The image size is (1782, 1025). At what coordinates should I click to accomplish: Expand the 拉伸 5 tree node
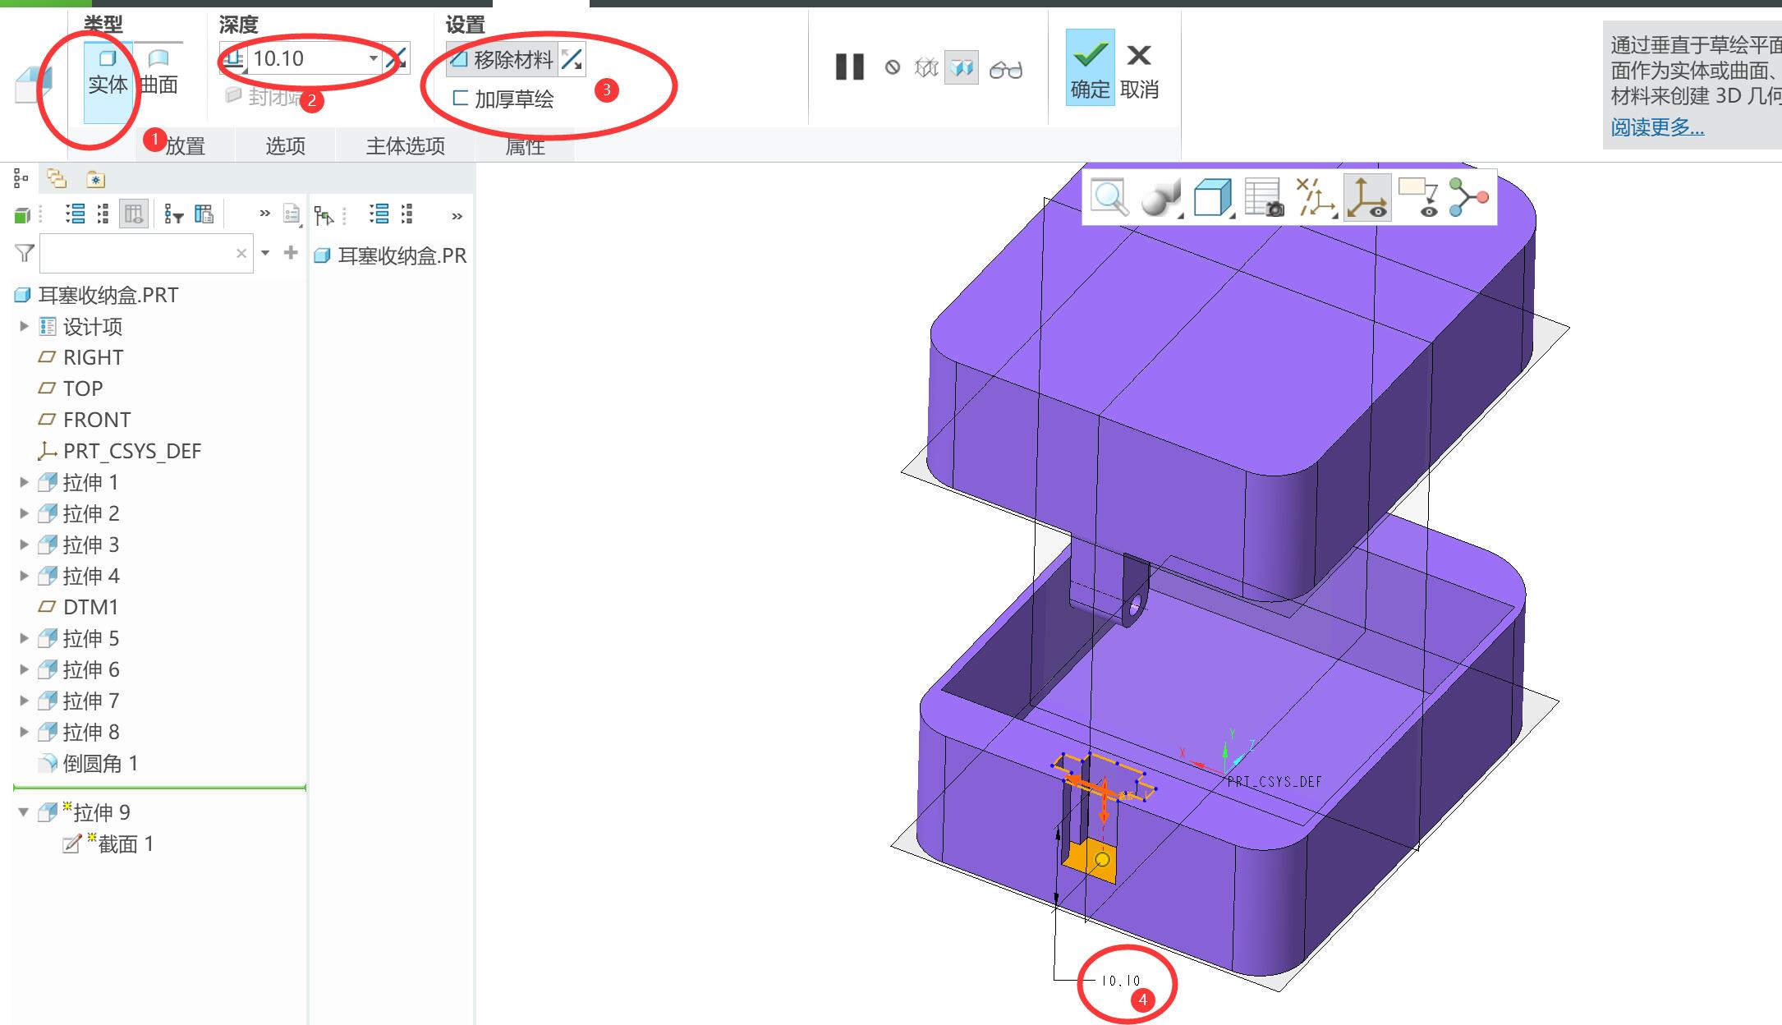(24, 638)
